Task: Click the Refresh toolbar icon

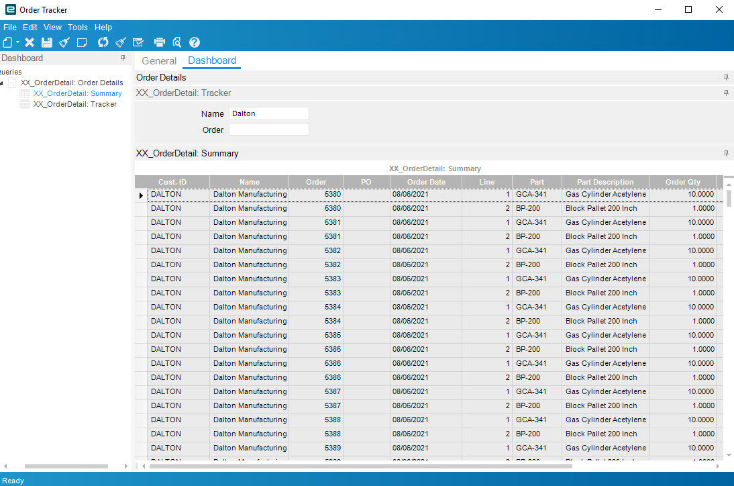Action: tap(103, 42)
